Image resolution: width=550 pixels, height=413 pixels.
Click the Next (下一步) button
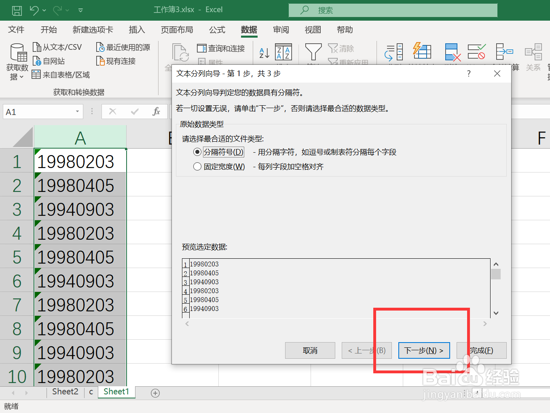coord(424,351)
